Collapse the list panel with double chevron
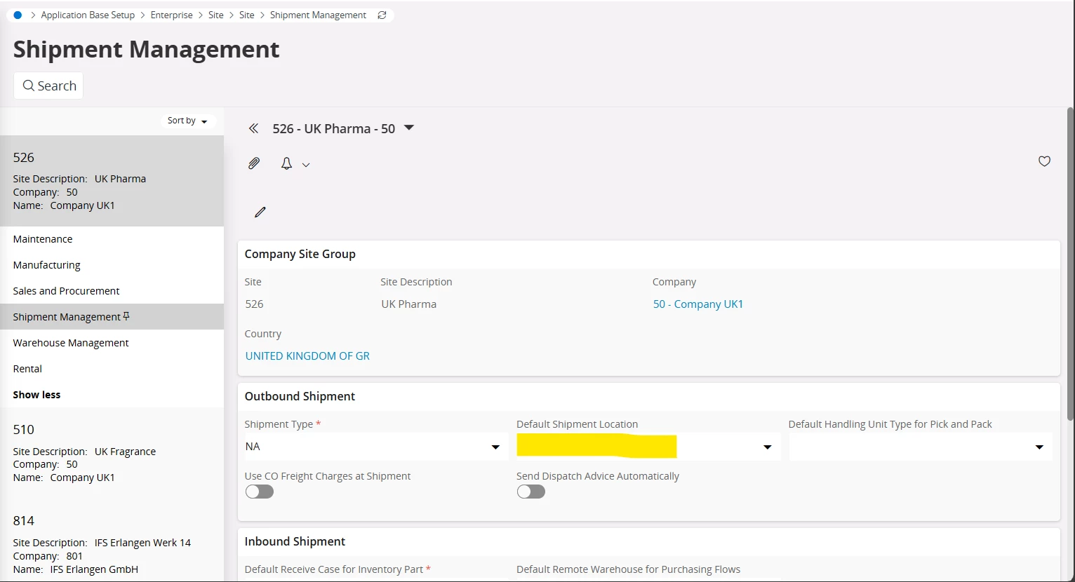Screen dimensions: 1075x582 coord(253,128)
